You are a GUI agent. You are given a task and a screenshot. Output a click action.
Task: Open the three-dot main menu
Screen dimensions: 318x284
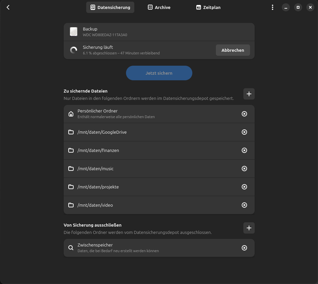(x=272, y=8)
